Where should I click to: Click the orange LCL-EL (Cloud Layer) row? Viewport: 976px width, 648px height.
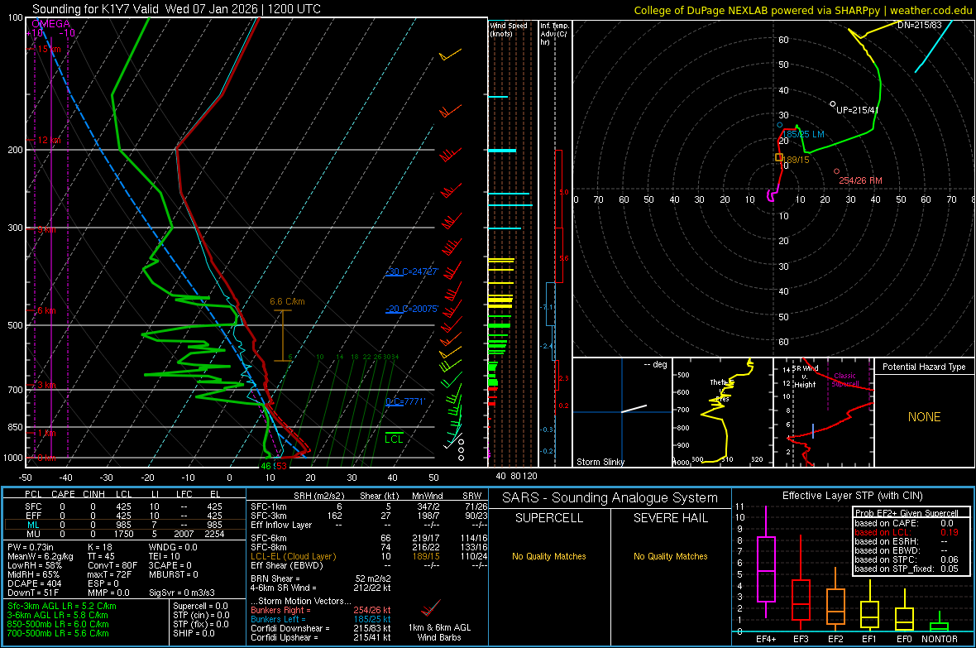(368, 556)
